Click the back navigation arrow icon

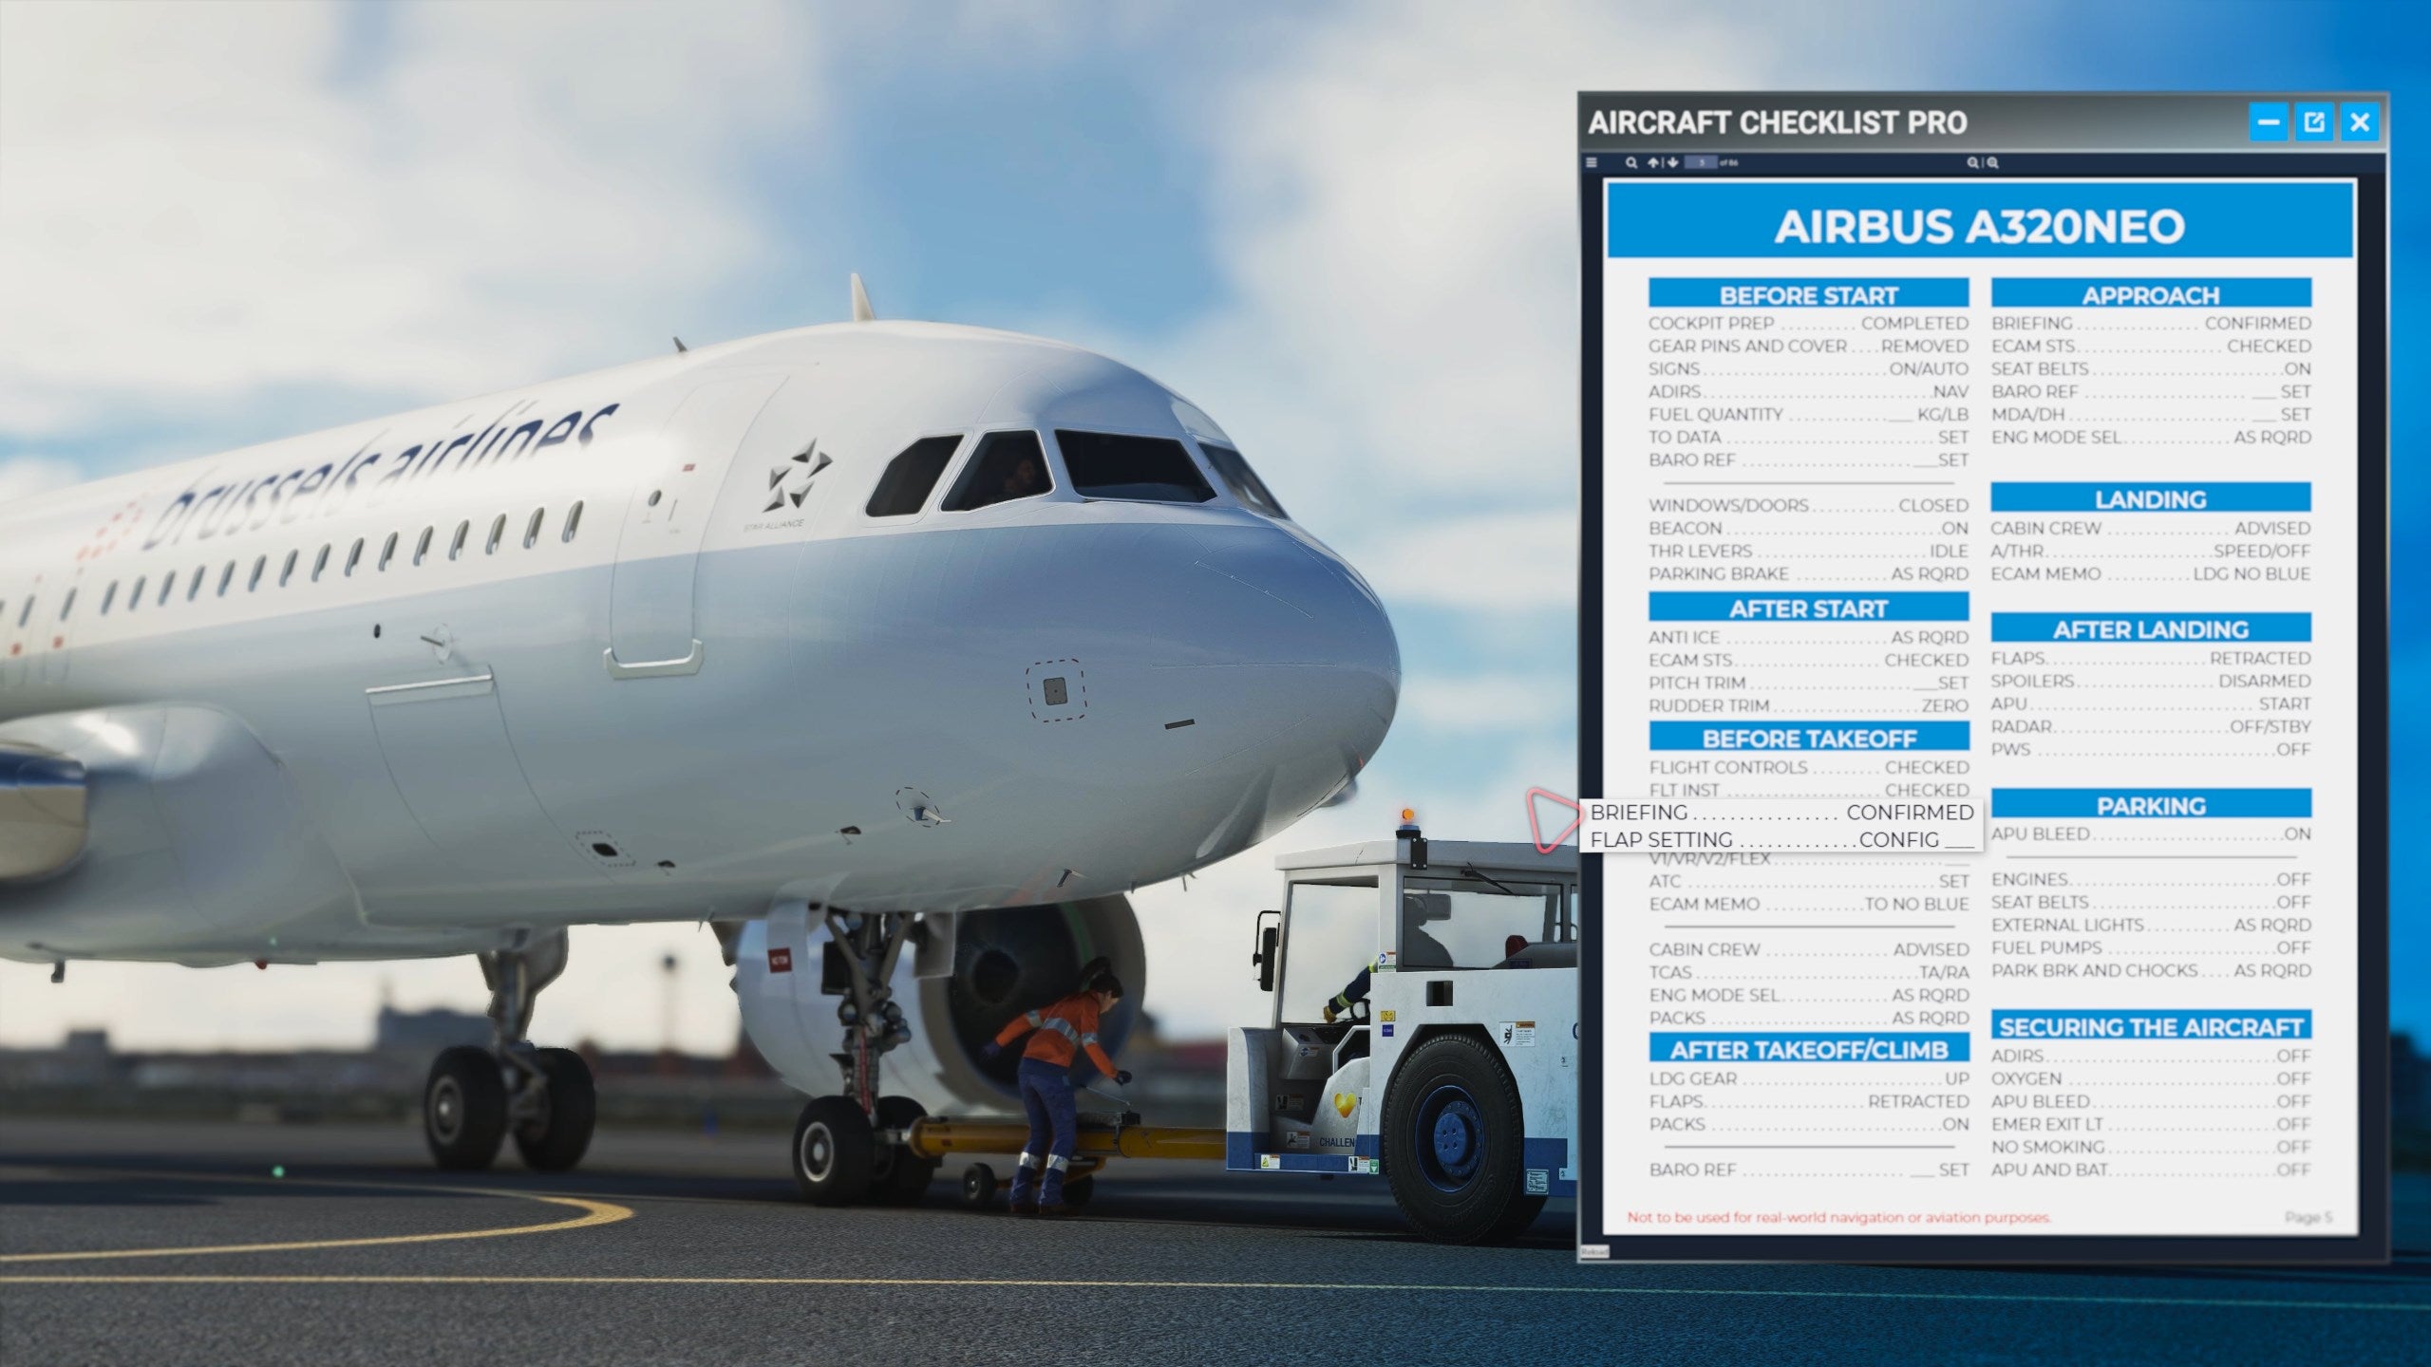(1654, 162)
